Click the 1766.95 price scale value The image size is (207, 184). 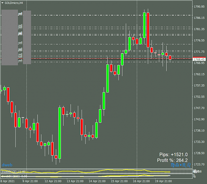199,63
